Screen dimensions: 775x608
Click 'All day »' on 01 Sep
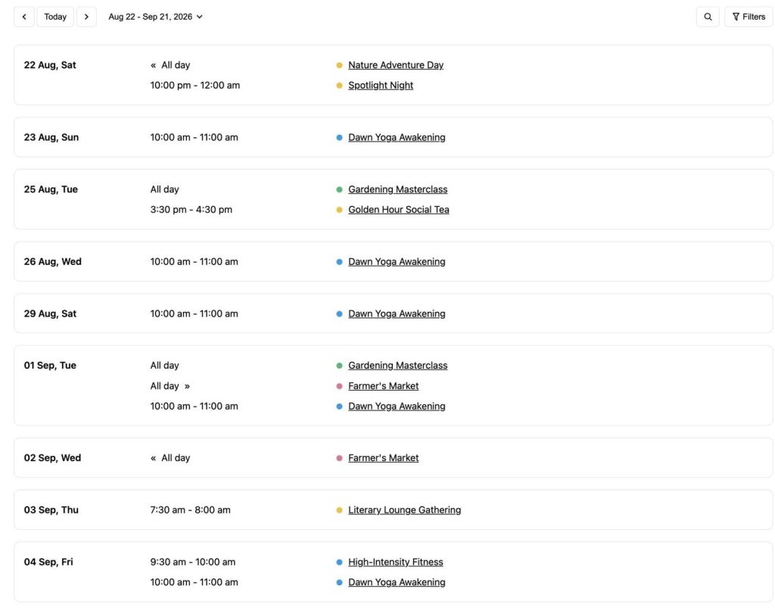point(170,386)
